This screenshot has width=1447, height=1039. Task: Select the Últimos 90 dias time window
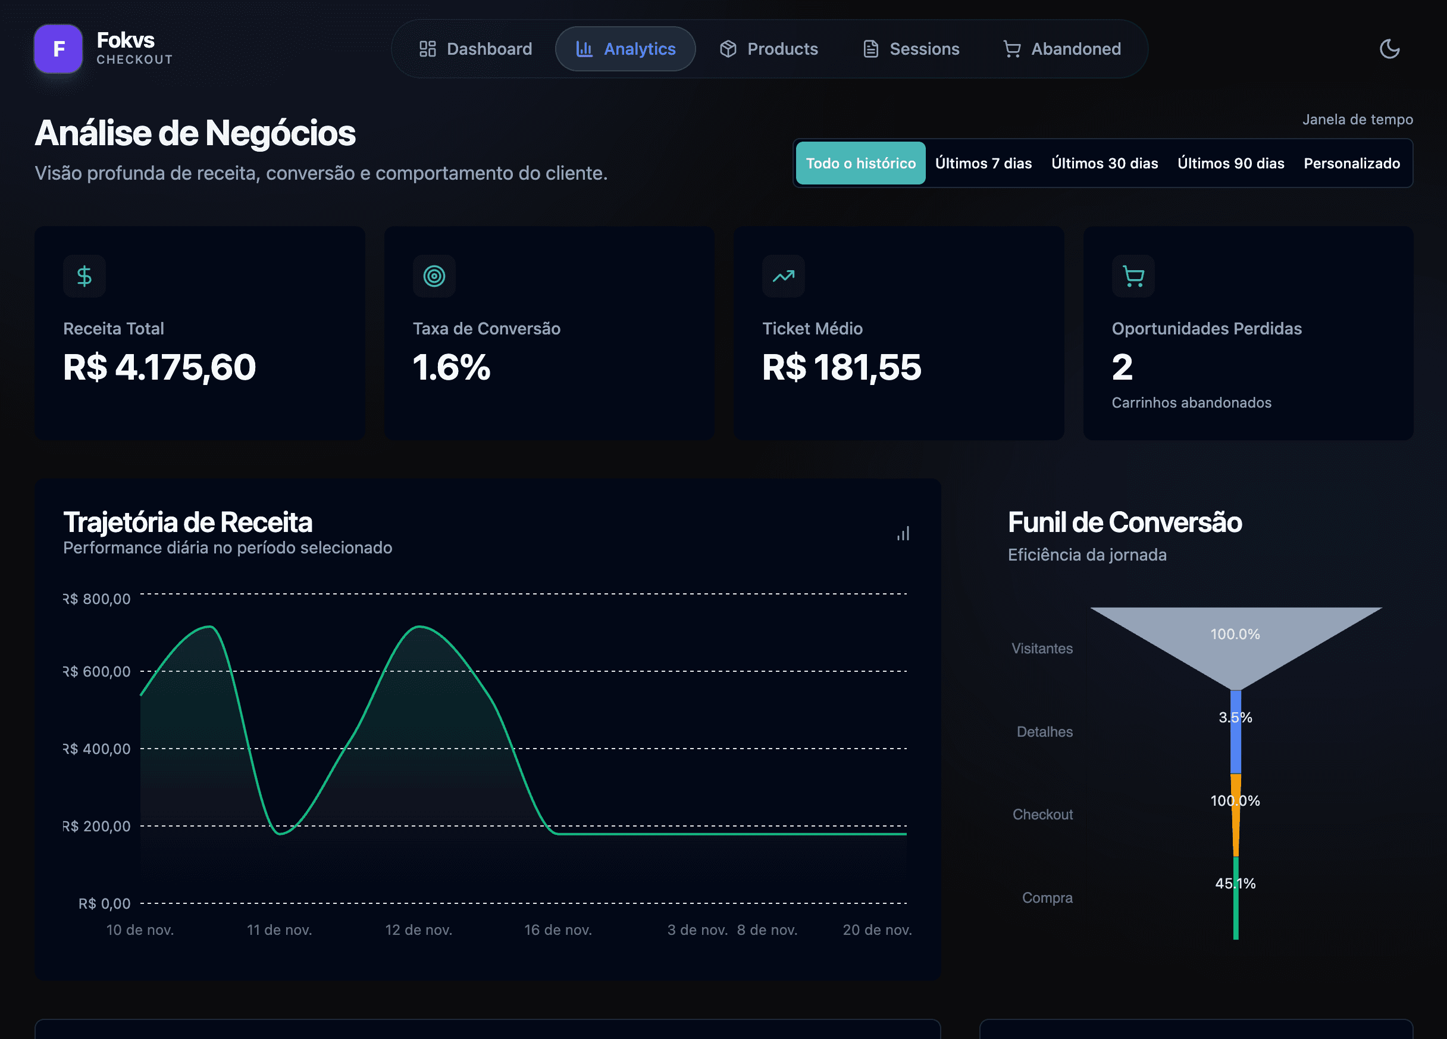(1230, 162)
